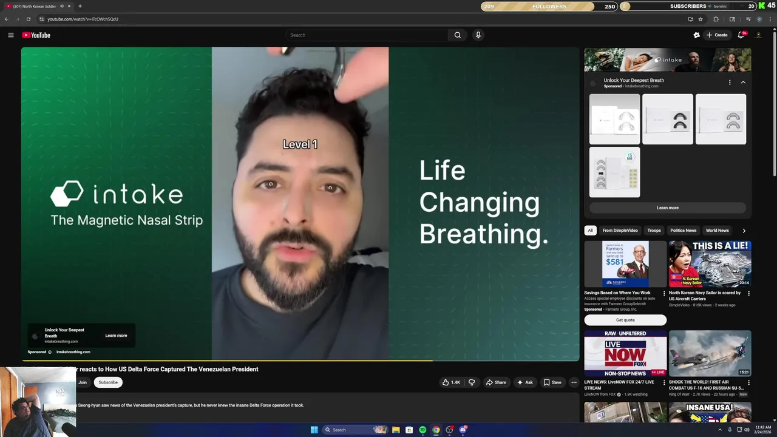Click Get quote for Farmers ad
777x437 pixels.
pyautogui.click(x=625, y=320)
